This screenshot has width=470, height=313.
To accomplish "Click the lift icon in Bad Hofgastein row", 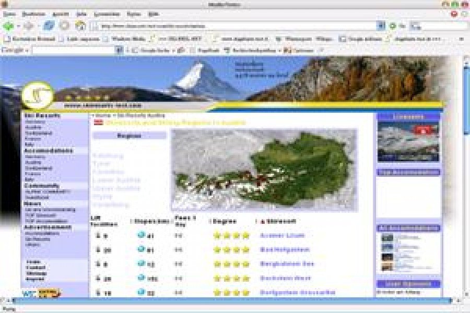I will (98, 249).
